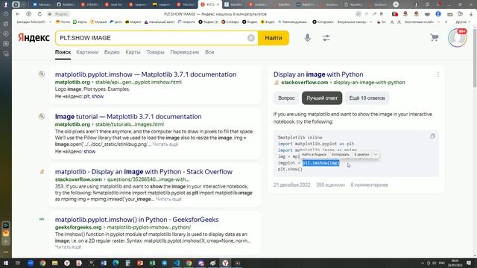Open stackoverflow.com source link in answer card

tap(305, 83)
